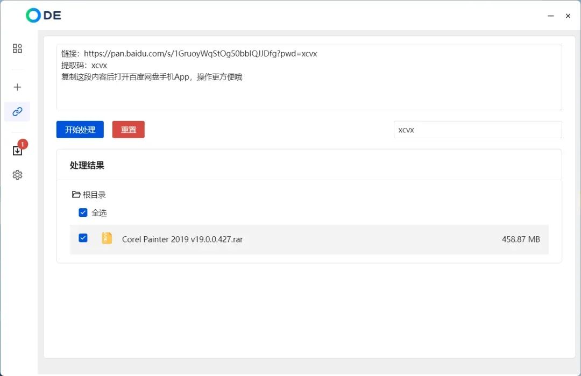Click the 处理结果 results heading
The width and height of the screenshot is (581, 376).
[x=87, y=165]
